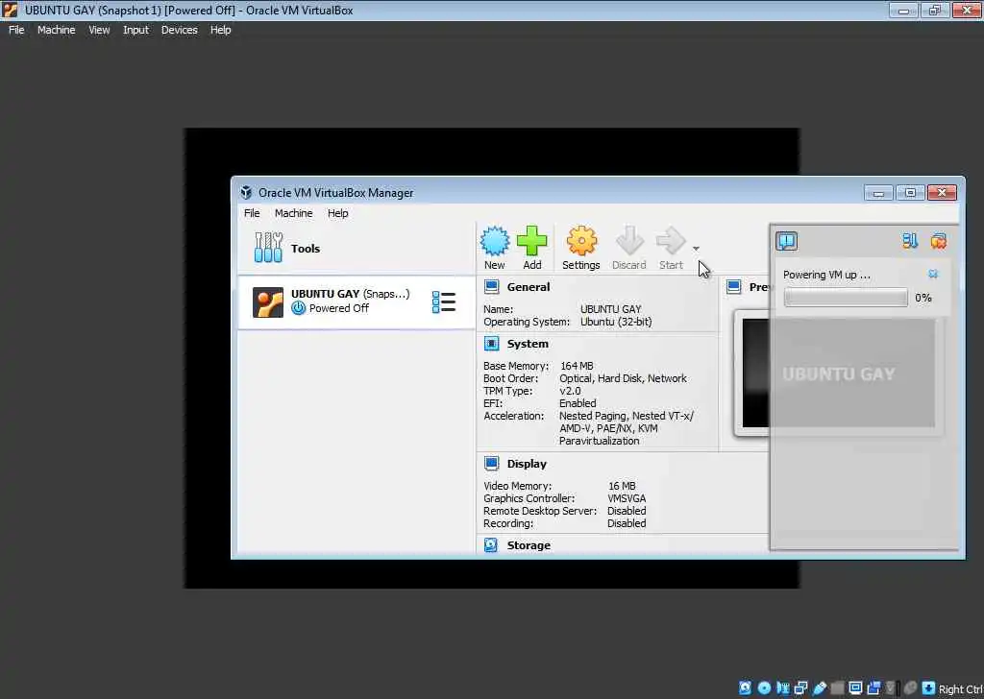984x699 pixels.
Task: Click the optical disk status bar icon
Action: (764, 687)
